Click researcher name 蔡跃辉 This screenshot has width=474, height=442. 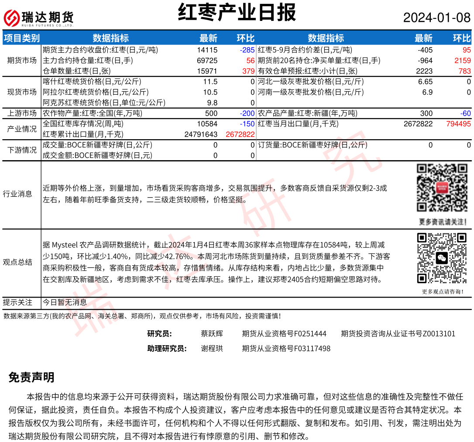point(212,334)
